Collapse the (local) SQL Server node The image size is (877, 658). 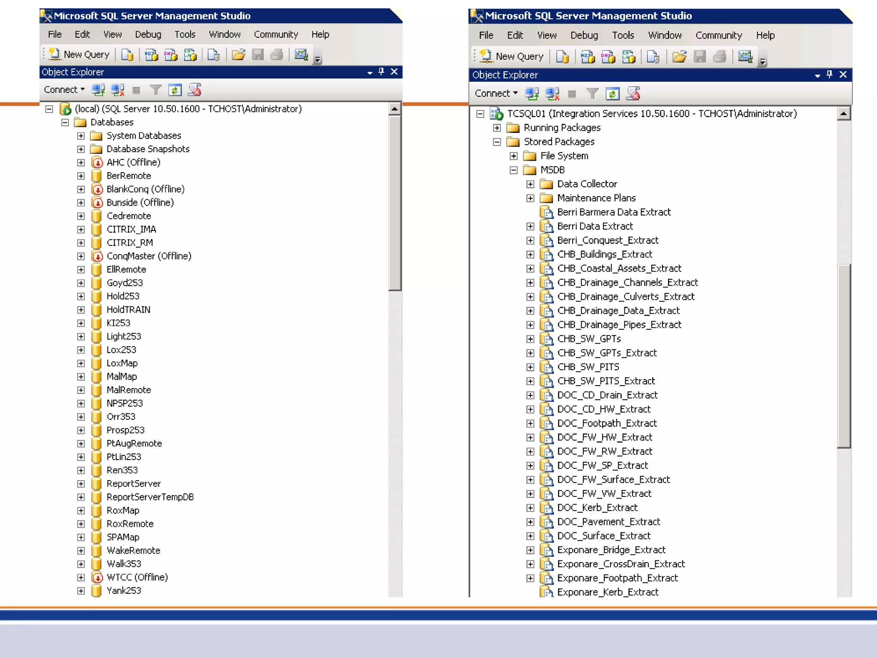click(x=49, y=109)
